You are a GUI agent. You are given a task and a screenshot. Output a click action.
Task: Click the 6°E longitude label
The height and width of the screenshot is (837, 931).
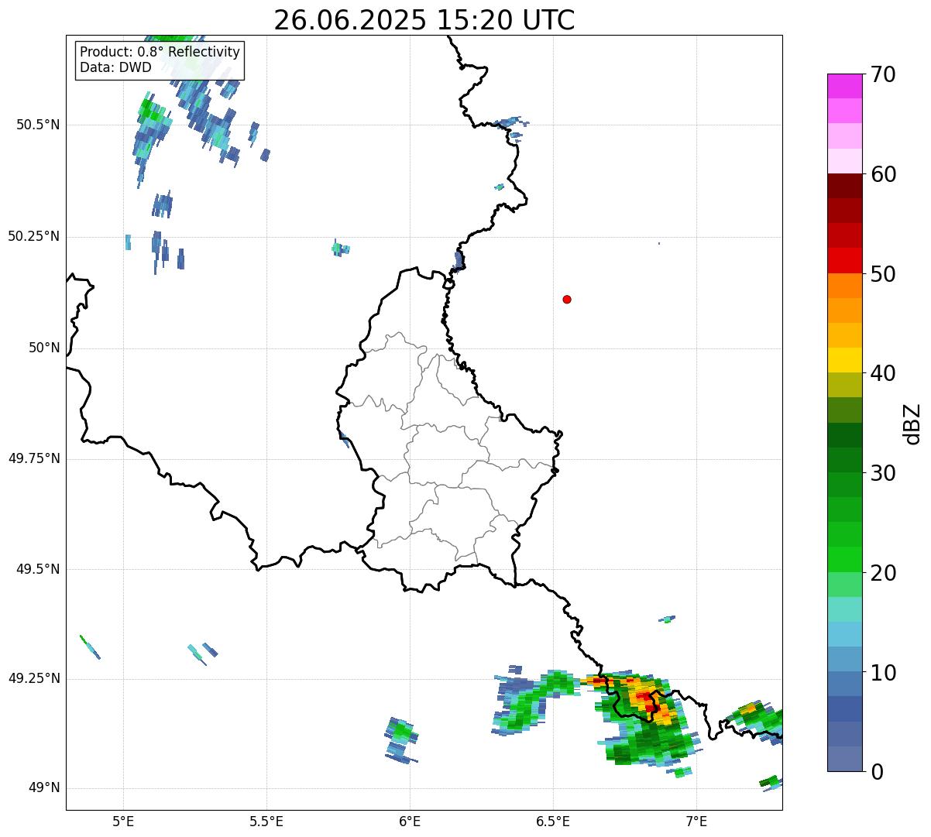click(x=410, y=821)
